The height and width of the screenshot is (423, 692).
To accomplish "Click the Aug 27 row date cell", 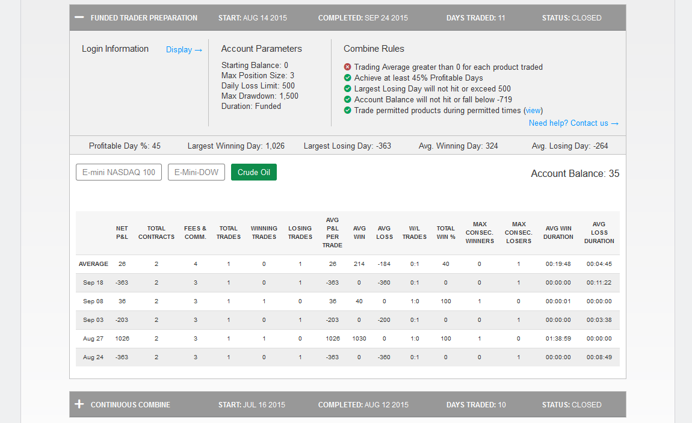I will (x=93, y=339).
